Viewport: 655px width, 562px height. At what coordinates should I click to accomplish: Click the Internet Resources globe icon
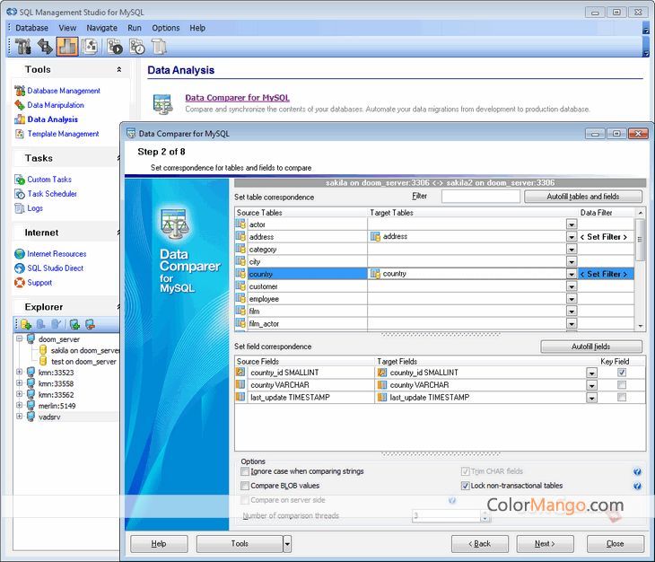(x=20, y=254)
